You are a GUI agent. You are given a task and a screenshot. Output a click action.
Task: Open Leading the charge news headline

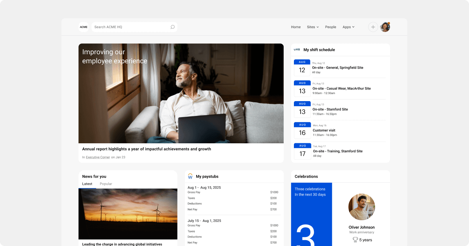[122, 244]
